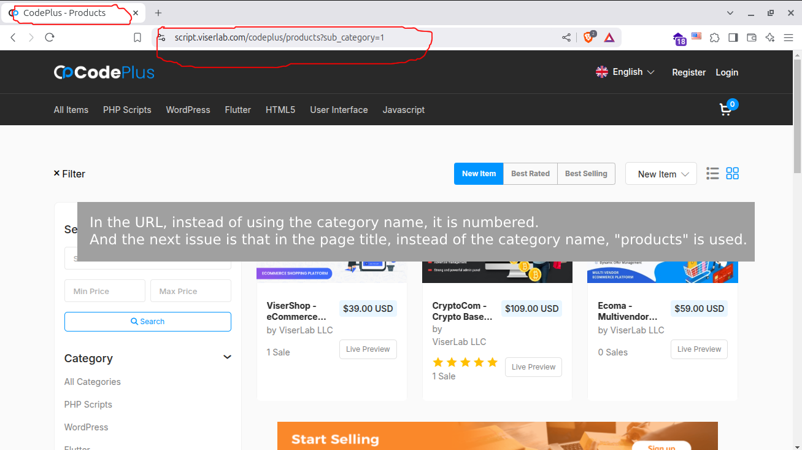
Task: Click Live Preview for ViserShop
Action: [x=368, y=349]
